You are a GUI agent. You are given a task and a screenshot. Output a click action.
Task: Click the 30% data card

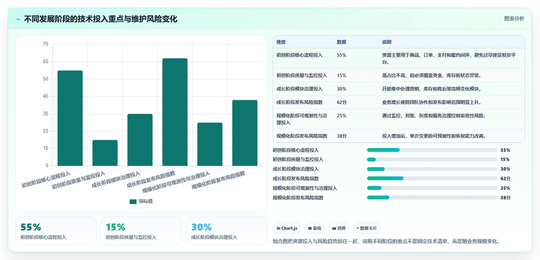point(226,231)
